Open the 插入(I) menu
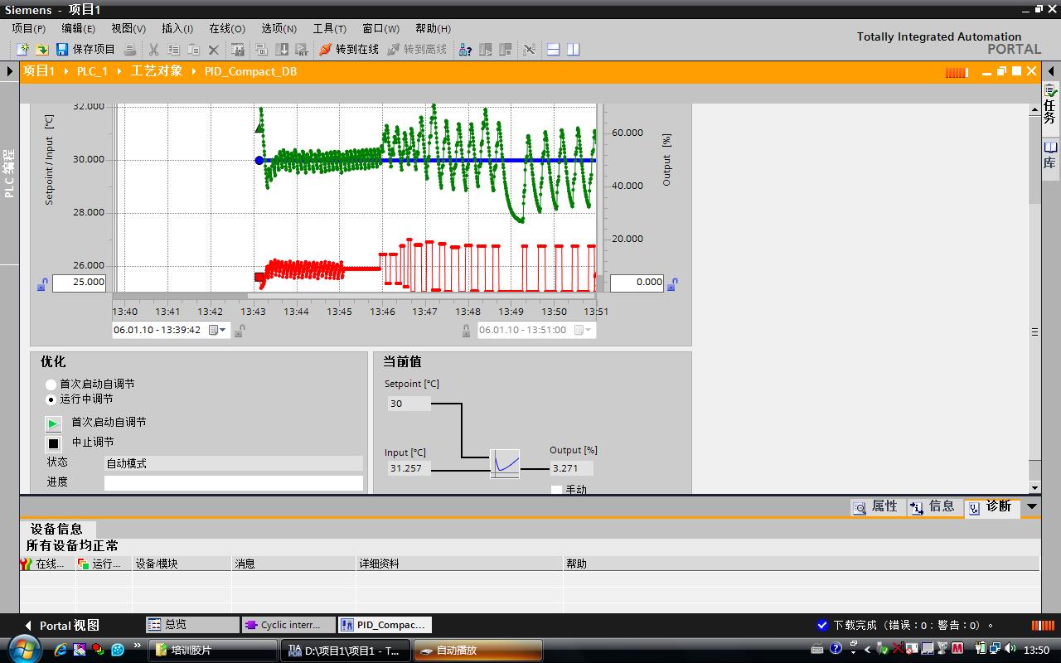 tap(177, 29)
